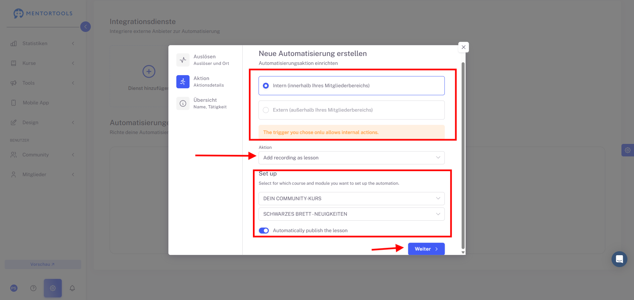Screen dimensions: 634x300
Task: Click the Mitglieder person icon
Action: coord(14,175)
